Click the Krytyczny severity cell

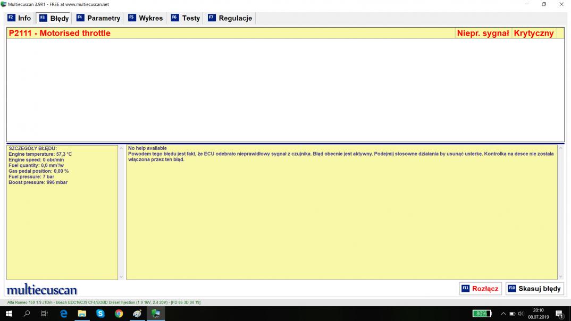pos(534,33)
